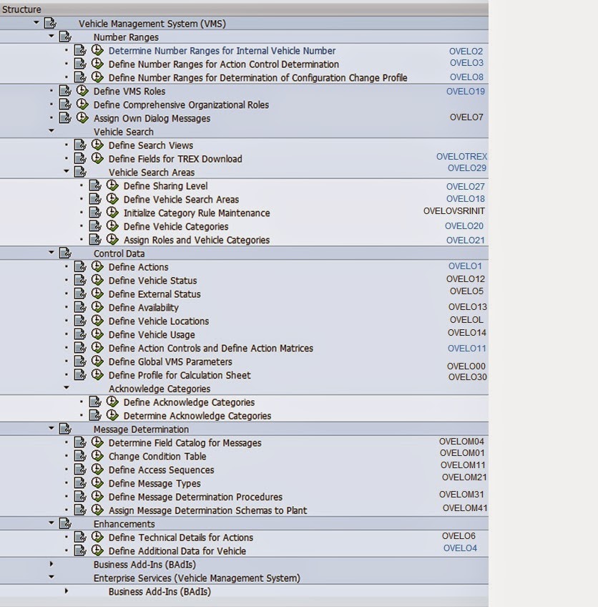Execute the Define Actions IMG activity clock icon

click(x=97, y=266)
